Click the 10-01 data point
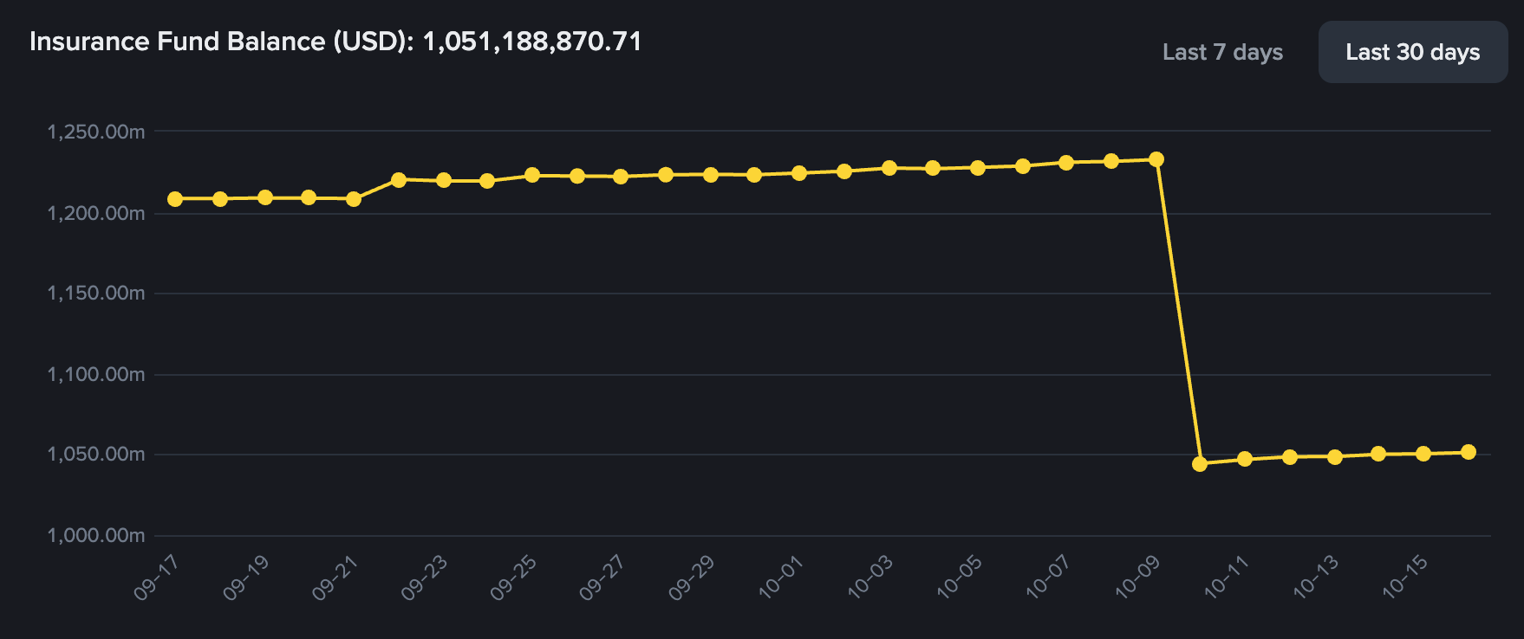1524x639 pixels. pos(799,173)
